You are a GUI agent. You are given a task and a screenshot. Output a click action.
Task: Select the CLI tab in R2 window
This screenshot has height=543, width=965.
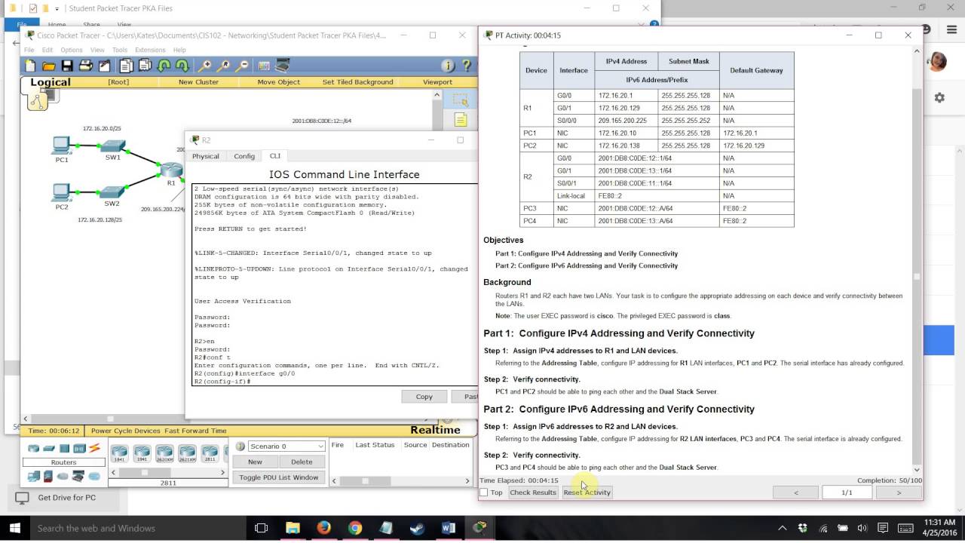274,156
